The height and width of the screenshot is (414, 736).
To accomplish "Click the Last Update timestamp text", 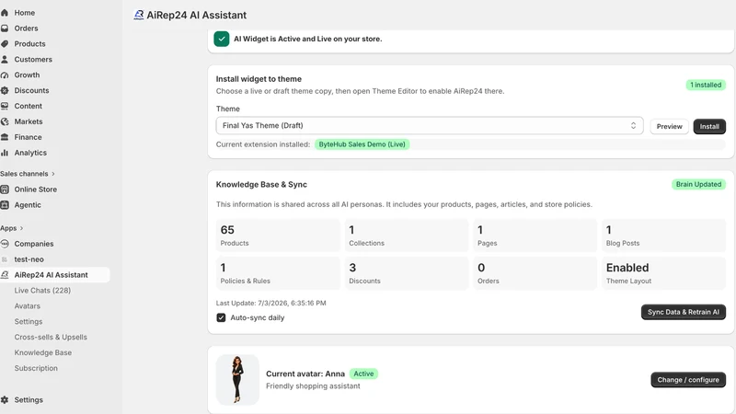I will 270,304.
